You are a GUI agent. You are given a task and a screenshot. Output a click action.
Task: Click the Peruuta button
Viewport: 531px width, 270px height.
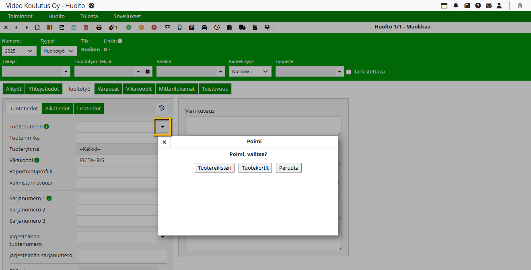coord(288,168)
